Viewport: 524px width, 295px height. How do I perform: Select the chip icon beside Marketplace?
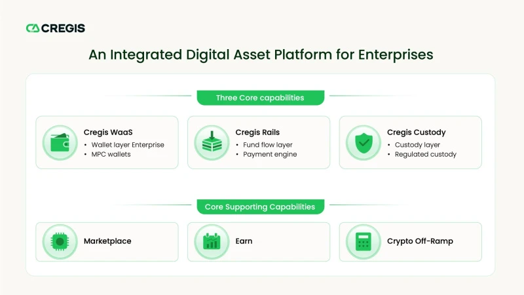(60, 241)
